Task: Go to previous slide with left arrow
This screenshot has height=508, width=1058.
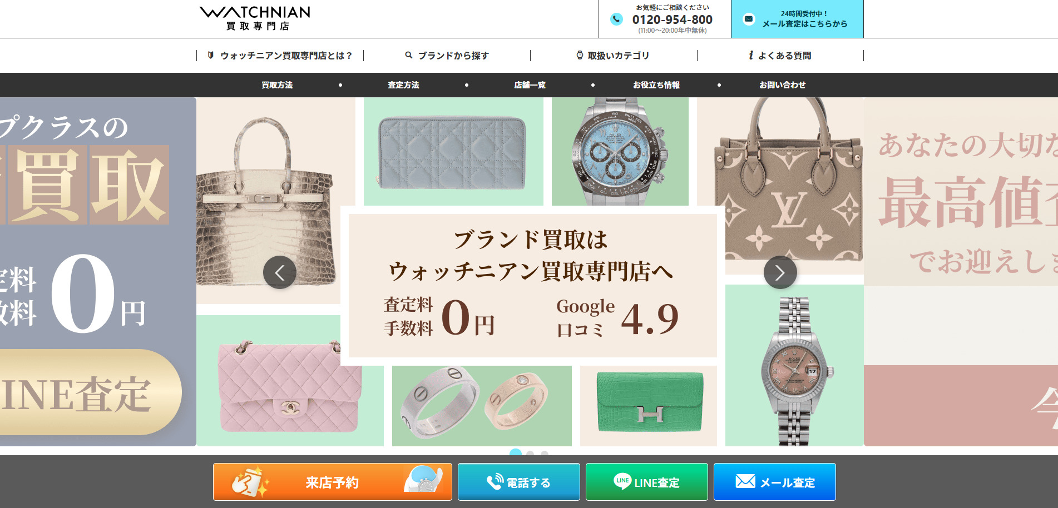Action: pos(279,272)
